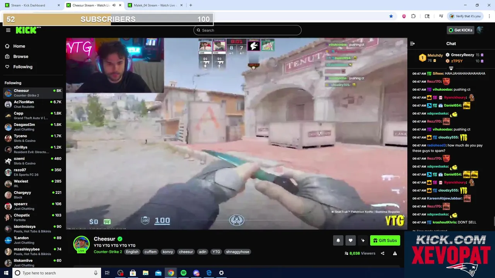Open Spotify from the taskbar

point(183,273)
